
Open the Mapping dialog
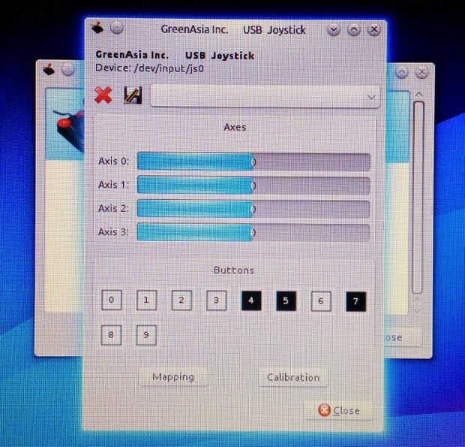point(173,377)
